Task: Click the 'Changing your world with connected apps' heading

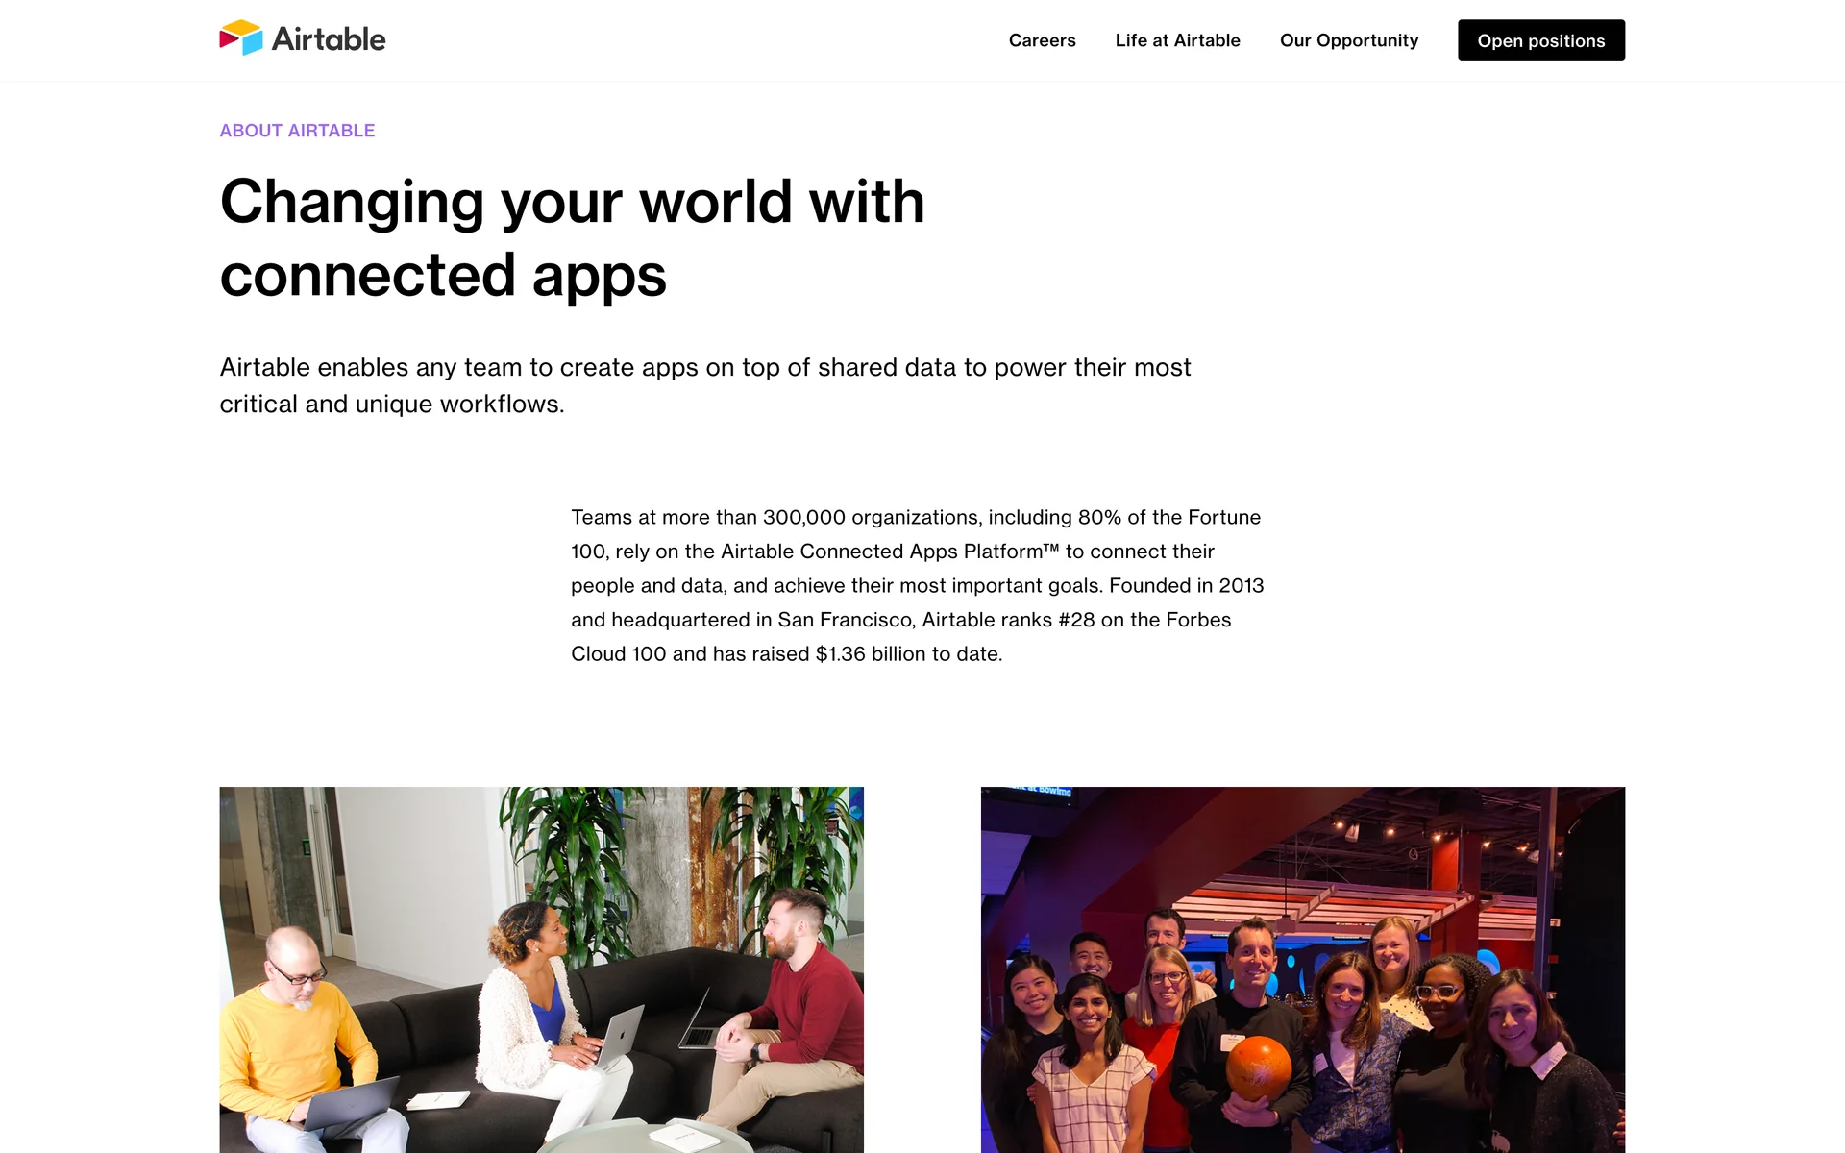Action: coord(572,238)
